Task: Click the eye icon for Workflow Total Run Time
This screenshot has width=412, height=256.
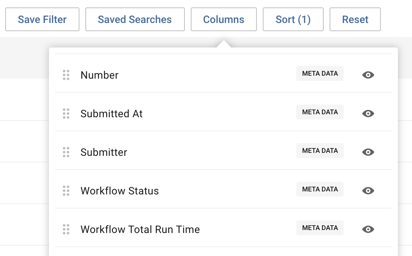Action: pyautogui.click(x=368, y=229)
